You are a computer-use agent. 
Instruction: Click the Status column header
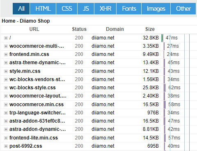(79, 29)
